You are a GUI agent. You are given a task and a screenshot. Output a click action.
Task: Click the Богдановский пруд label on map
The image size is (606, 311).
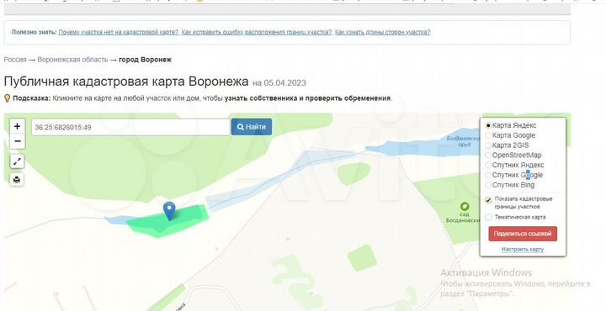[464, 141]
